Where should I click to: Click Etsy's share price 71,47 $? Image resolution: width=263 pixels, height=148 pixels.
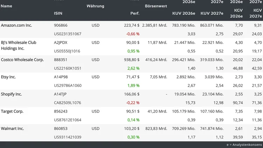click(x=132, y=77)
